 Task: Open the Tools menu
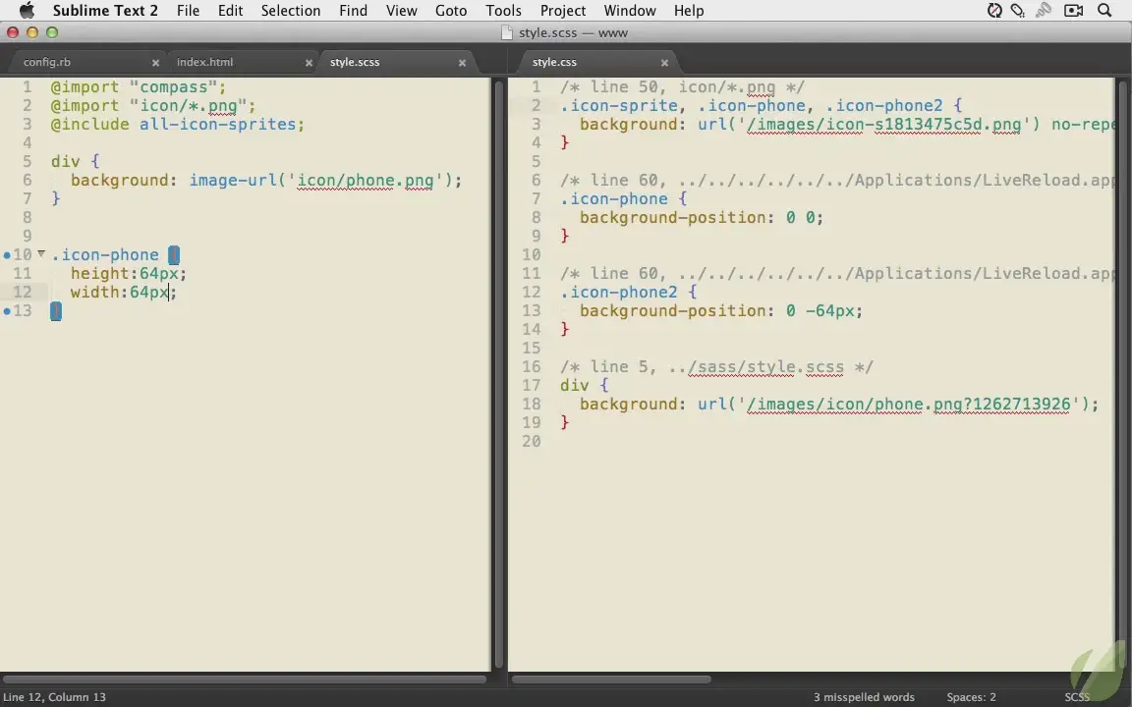(503, 10)
